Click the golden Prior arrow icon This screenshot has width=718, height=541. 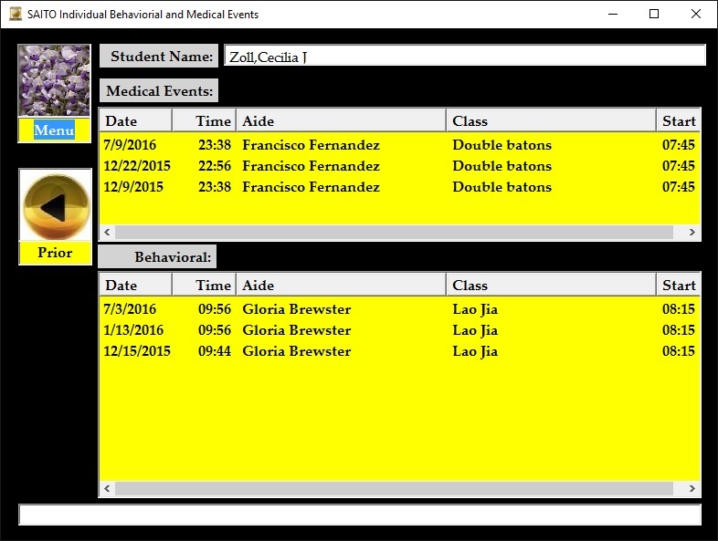click(55, 206)
